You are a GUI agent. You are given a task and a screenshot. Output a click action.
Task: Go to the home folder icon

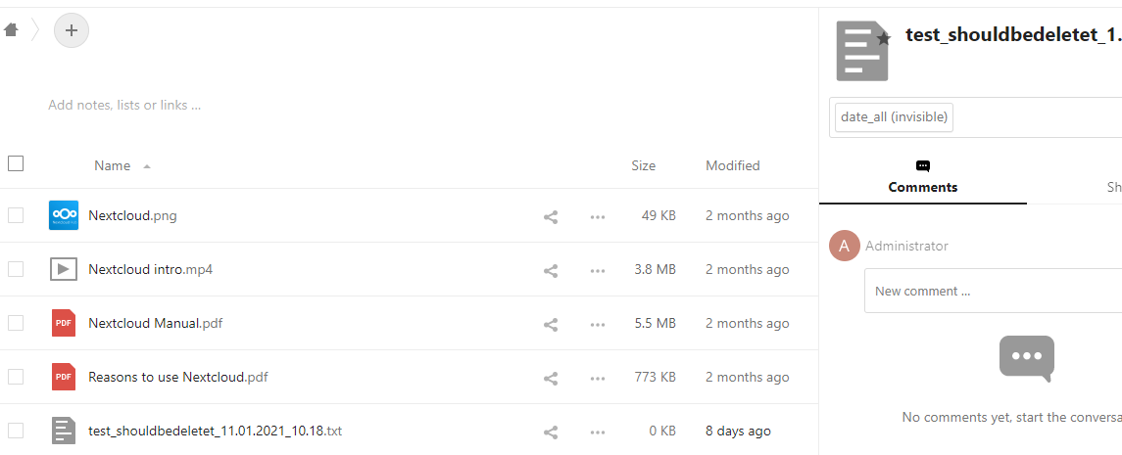click(11, 30)
